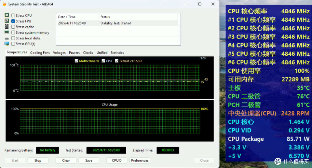Switch to the Cooling Fans tab

pyautogui.click(x=40, y=53)
